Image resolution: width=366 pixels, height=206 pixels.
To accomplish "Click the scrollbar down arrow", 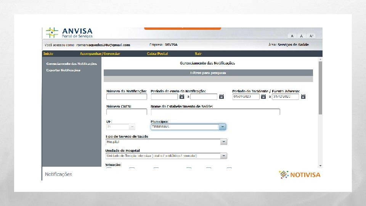I will 321,166.
